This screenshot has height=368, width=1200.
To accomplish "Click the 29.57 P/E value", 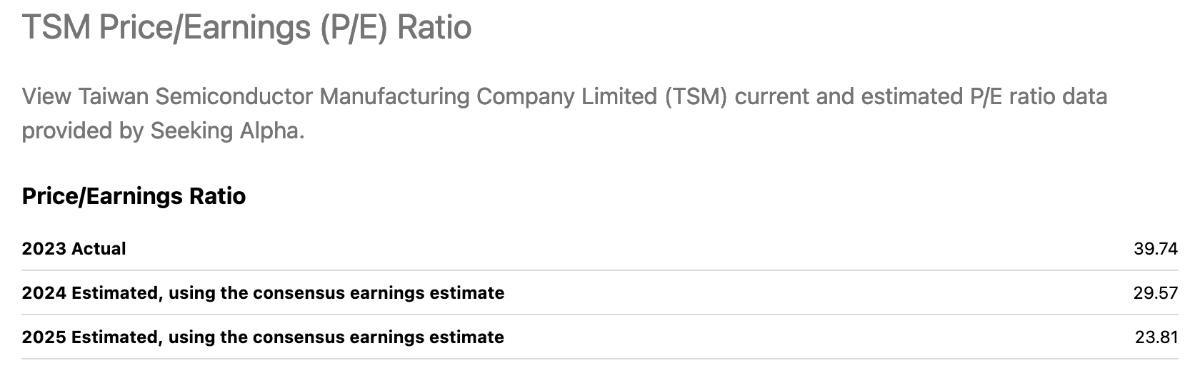I will click(1155, 293).
